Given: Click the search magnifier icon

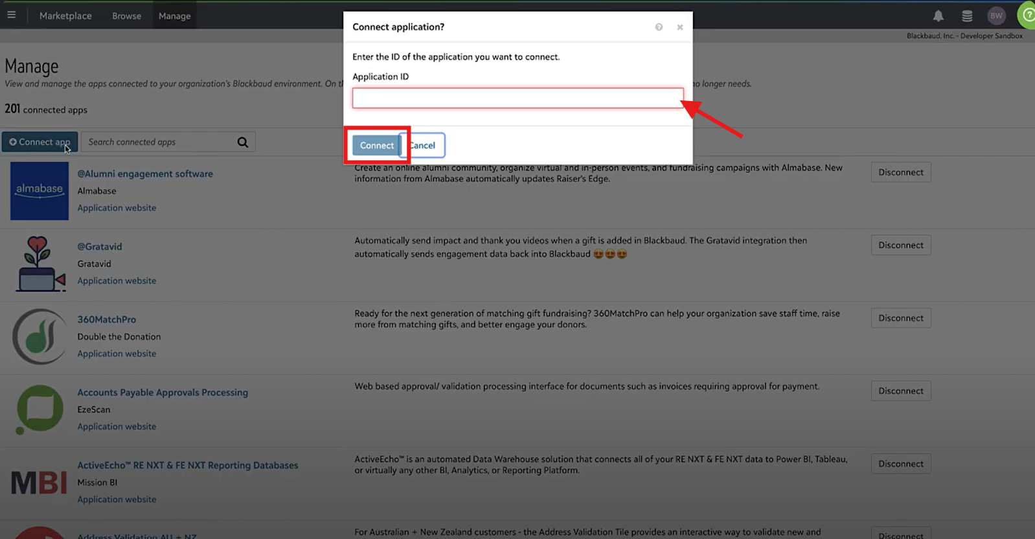Looking at the screenshot, I should click(243, 142).
